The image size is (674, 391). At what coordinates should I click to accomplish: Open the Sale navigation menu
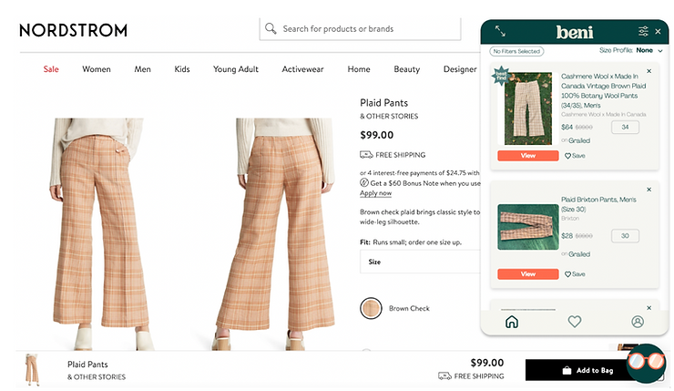(51, 69)
